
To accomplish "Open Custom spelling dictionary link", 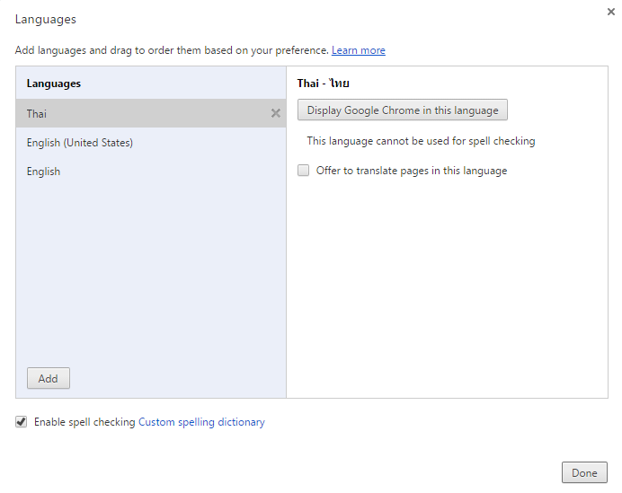I will (201, 422).
